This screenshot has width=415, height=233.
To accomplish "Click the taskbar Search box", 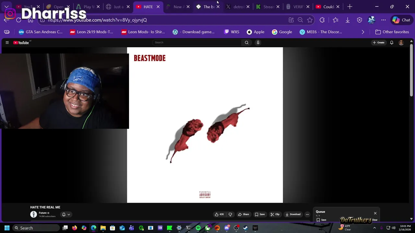I will point(36,228).
